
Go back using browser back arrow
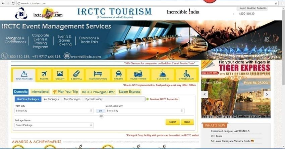(3, 3)
